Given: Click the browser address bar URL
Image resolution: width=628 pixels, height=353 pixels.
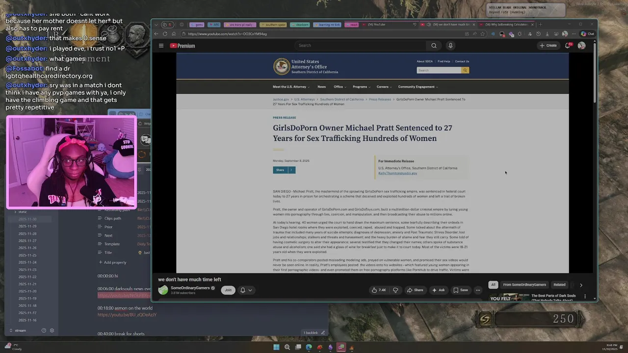Looking at the screenshot, I should click(x=227, y=34).
